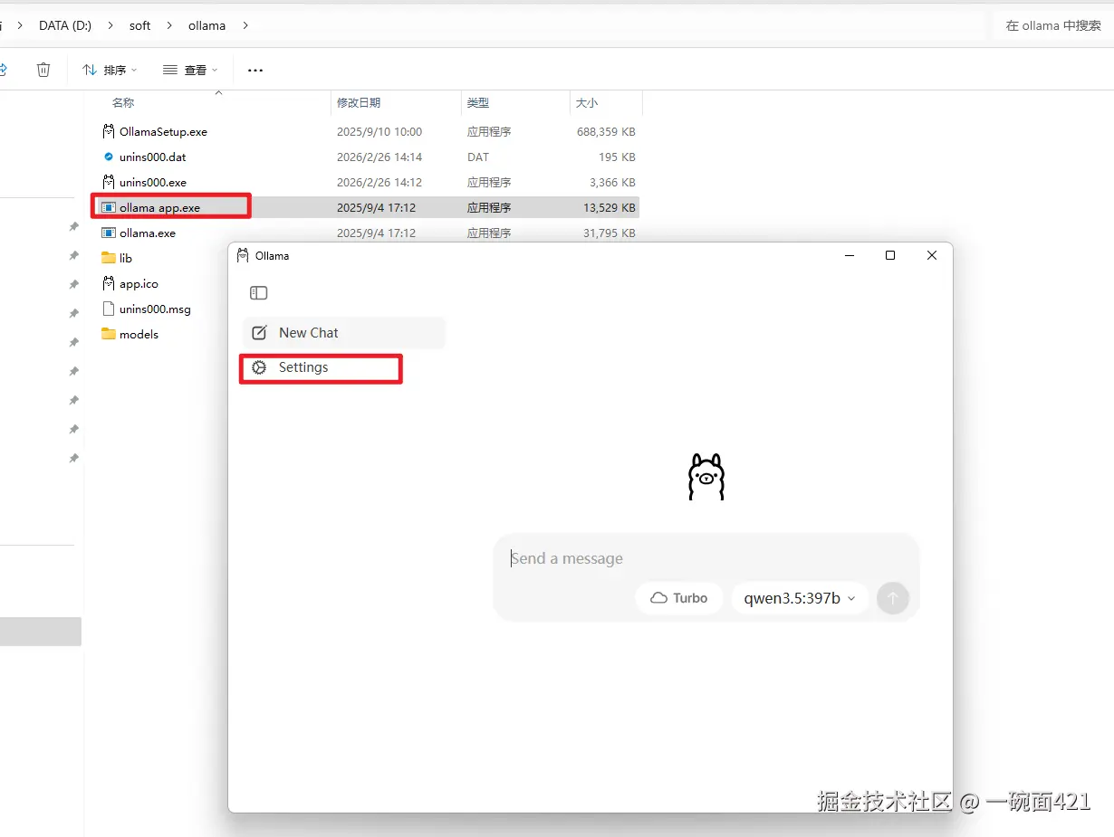Focus the Send a message input field

click(706, 558)
